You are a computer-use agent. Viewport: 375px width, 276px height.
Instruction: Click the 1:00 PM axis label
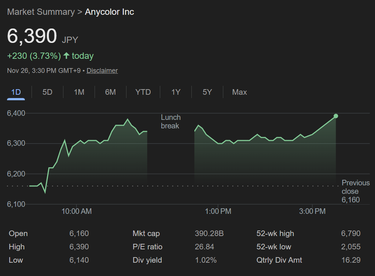[218, 211]
